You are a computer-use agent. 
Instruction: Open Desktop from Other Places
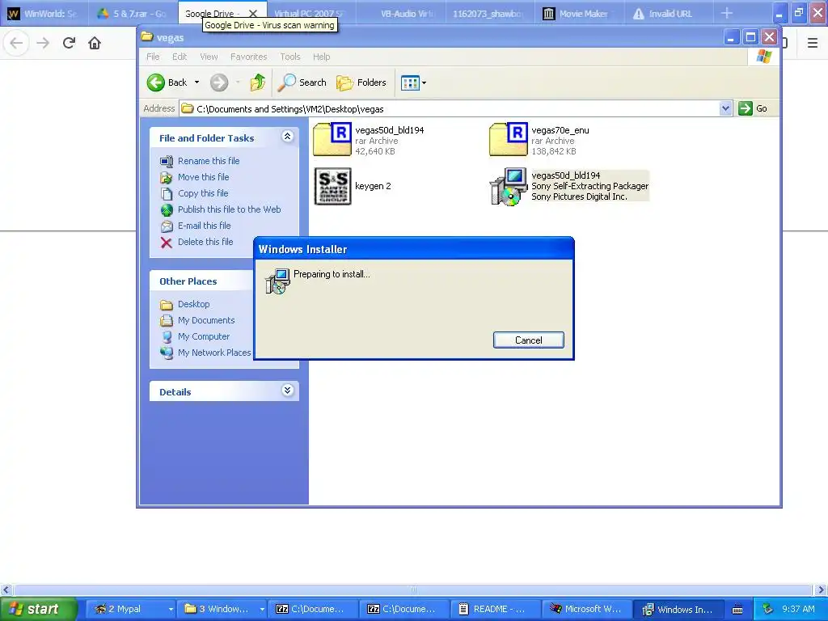(193, 304)
